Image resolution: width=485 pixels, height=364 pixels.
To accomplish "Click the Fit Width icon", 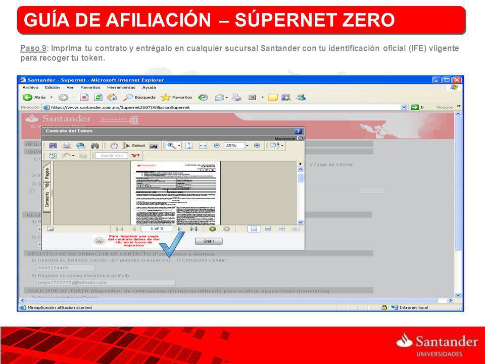I will 203,146.
